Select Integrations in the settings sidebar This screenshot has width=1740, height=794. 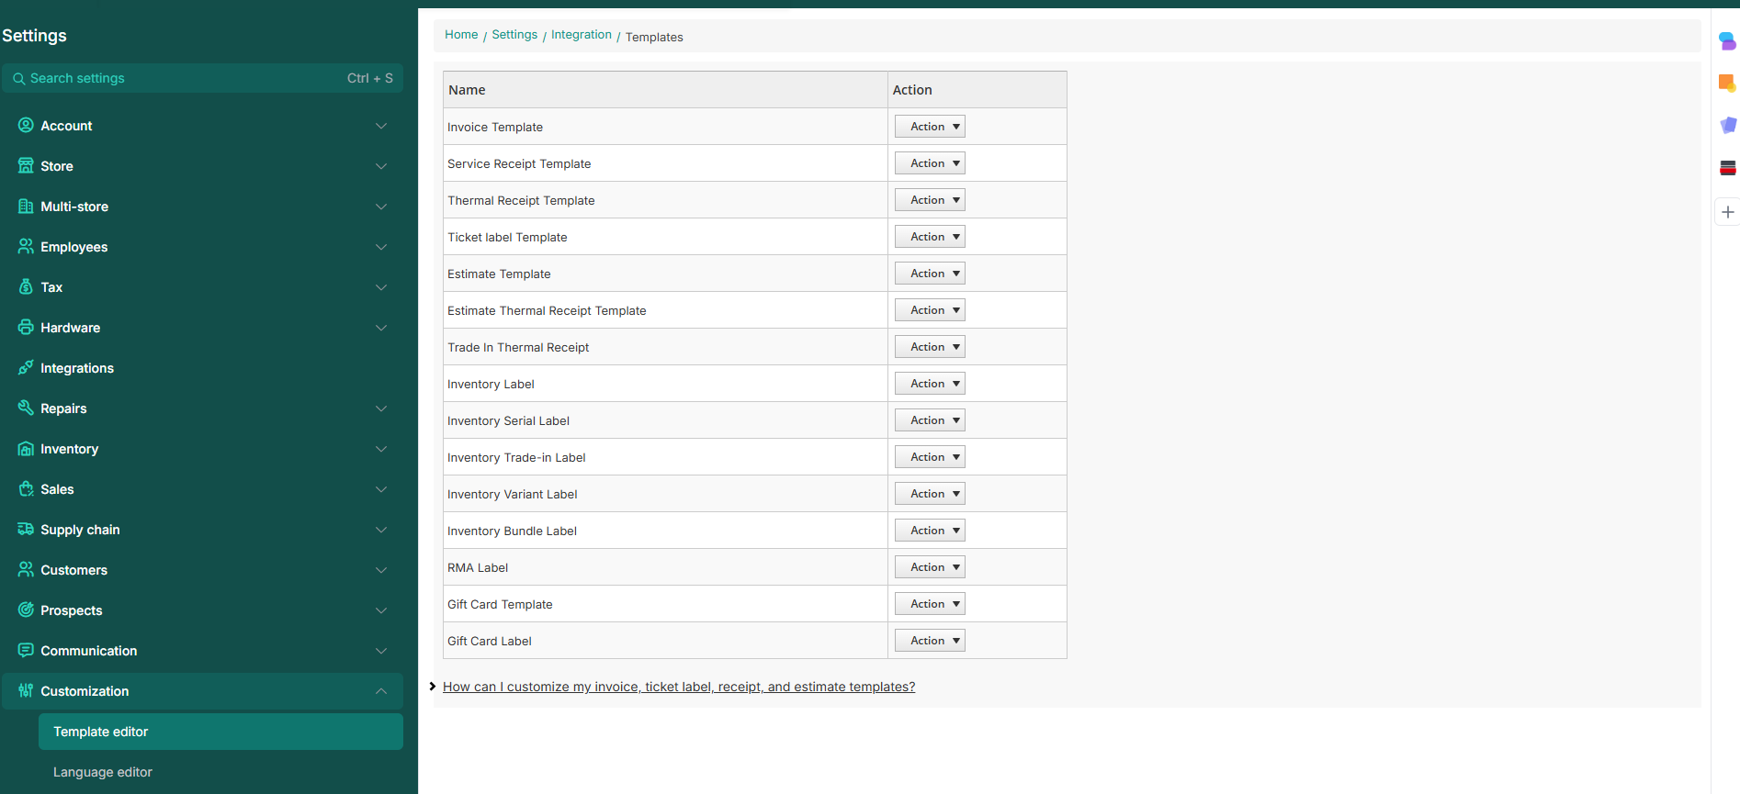77,368
